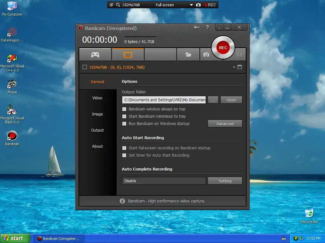Select the Recycle Bin desktop icon
Screen dimensions: 325x243
[x=309, y=216]
